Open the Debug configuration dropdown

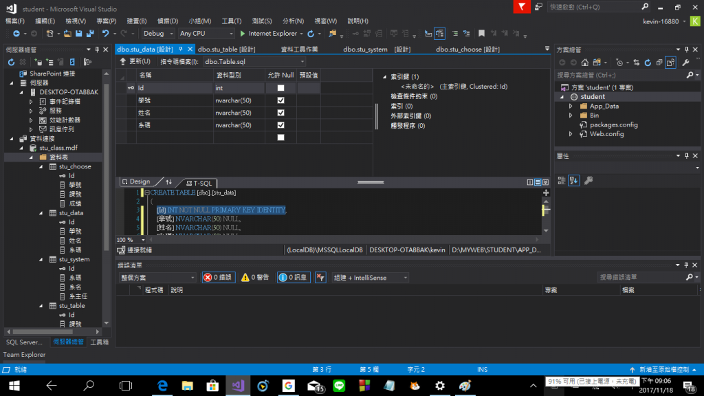click(x=158, y=34)
